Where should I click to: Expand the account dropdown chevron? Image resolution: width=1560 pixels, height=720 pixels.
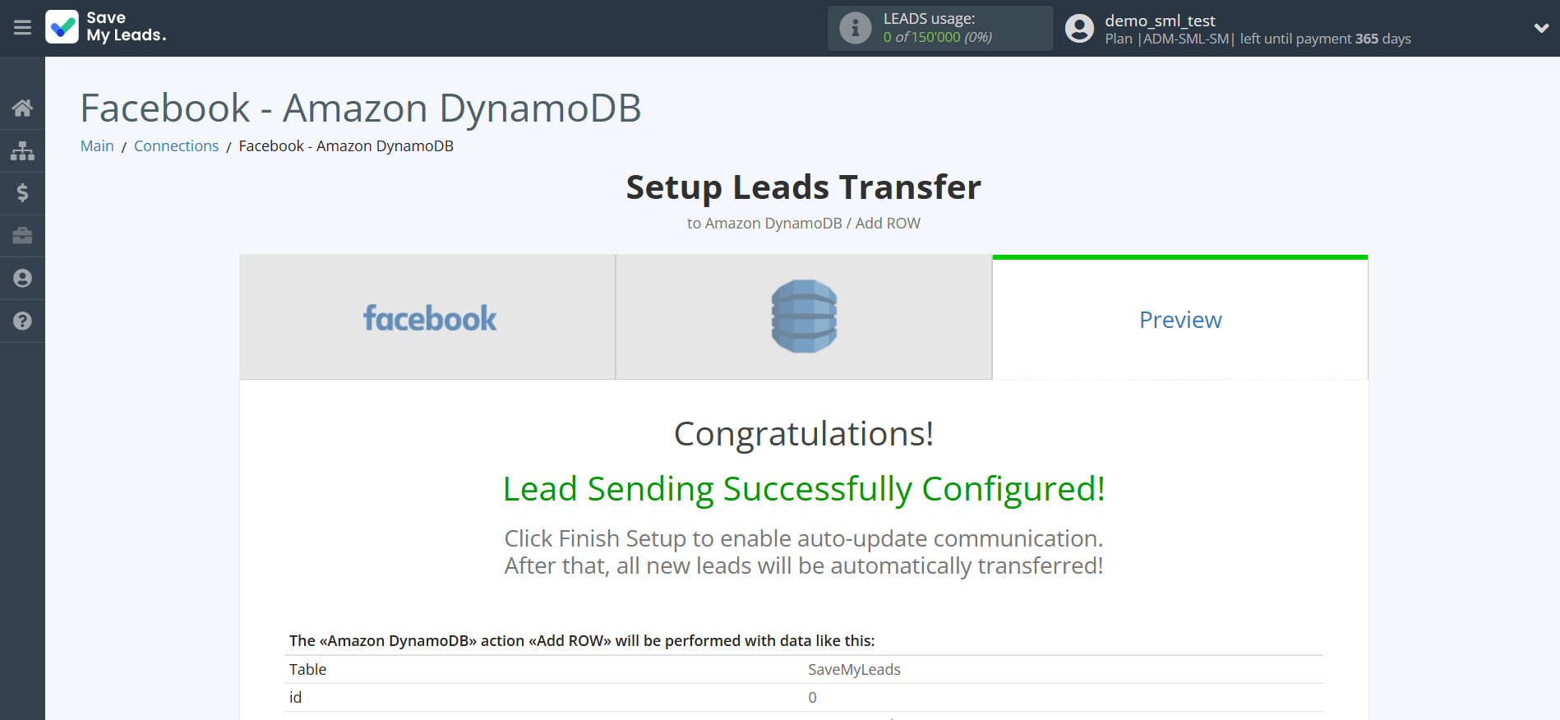coord(1541,28)
